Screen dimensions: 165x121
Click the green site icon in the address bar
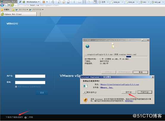click(13, 5)
